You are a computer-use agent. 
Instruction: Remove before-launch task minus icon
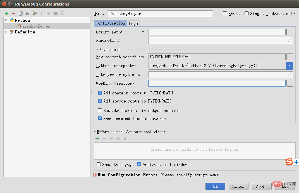(x=104, y=139)
